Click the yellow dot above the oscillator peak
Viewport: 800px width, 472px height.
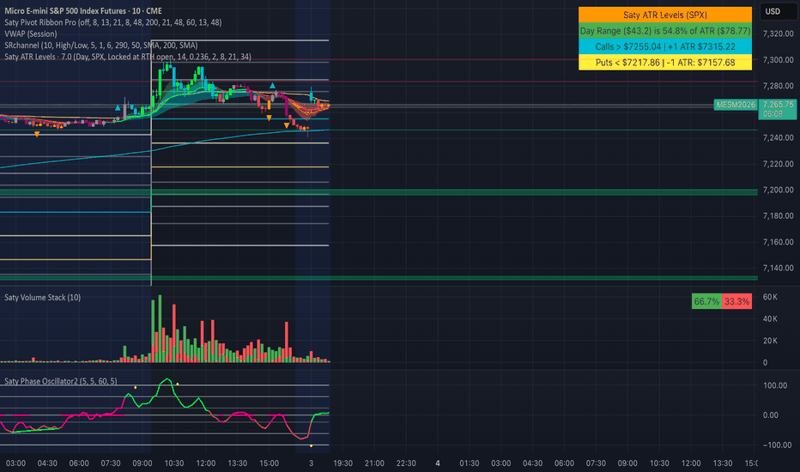178,384
